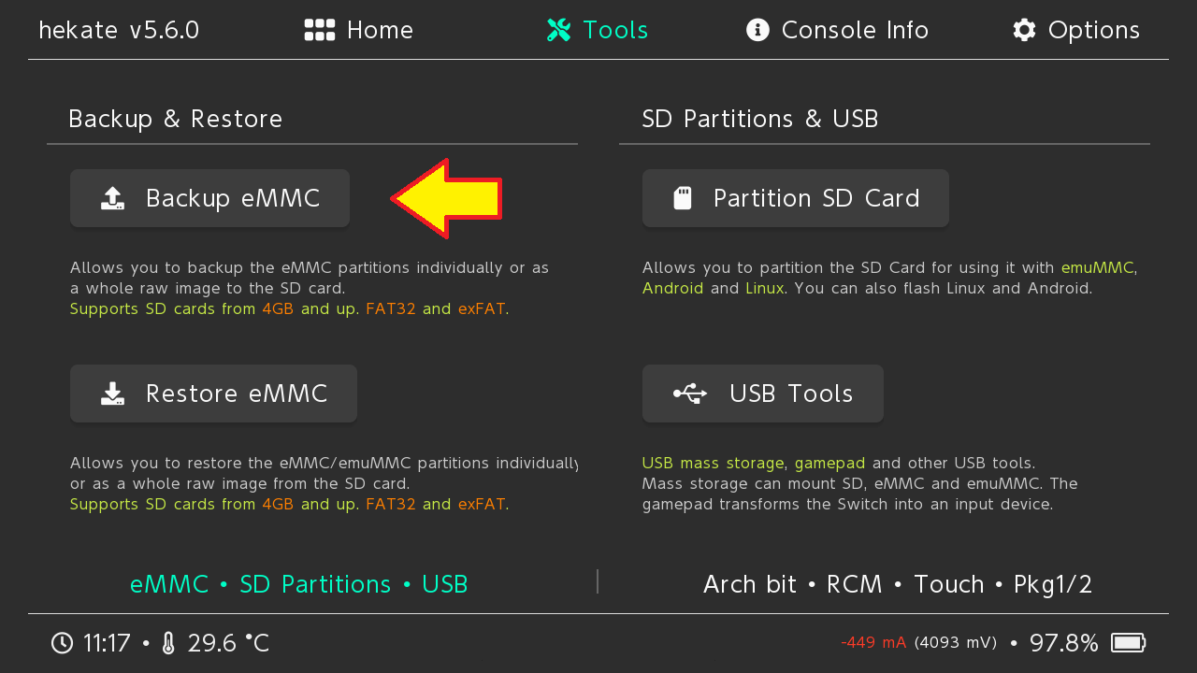The width and height of the screenshot is (1197, 673).
Task: Click the Home grid icon
Action: coord(320,30)
